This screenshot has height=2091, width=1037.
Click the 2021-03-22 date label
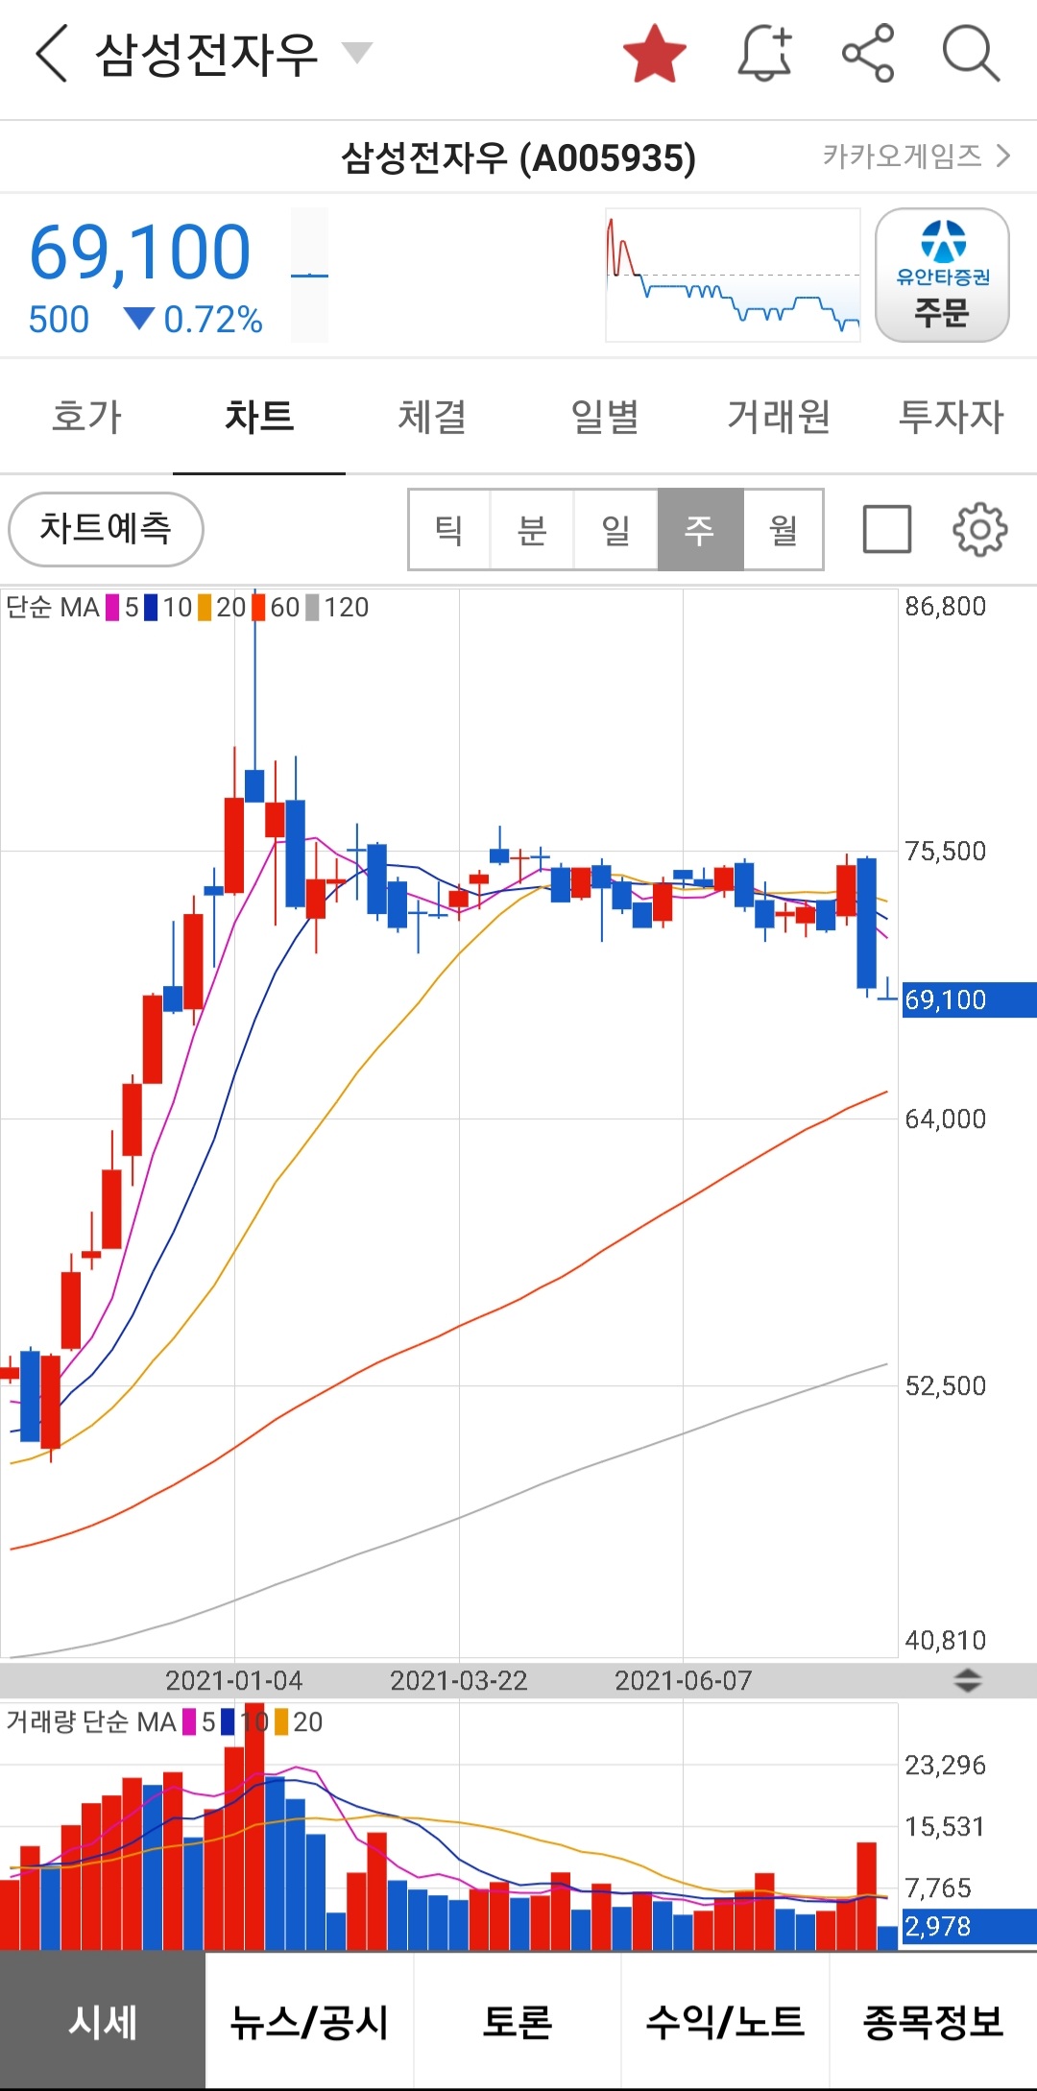tap(459, 1680)
